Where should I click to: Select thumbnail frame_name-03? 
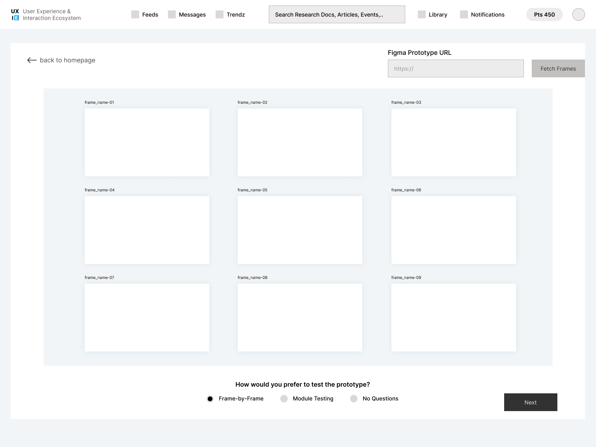pyautogui.click(x=454, y=142)
